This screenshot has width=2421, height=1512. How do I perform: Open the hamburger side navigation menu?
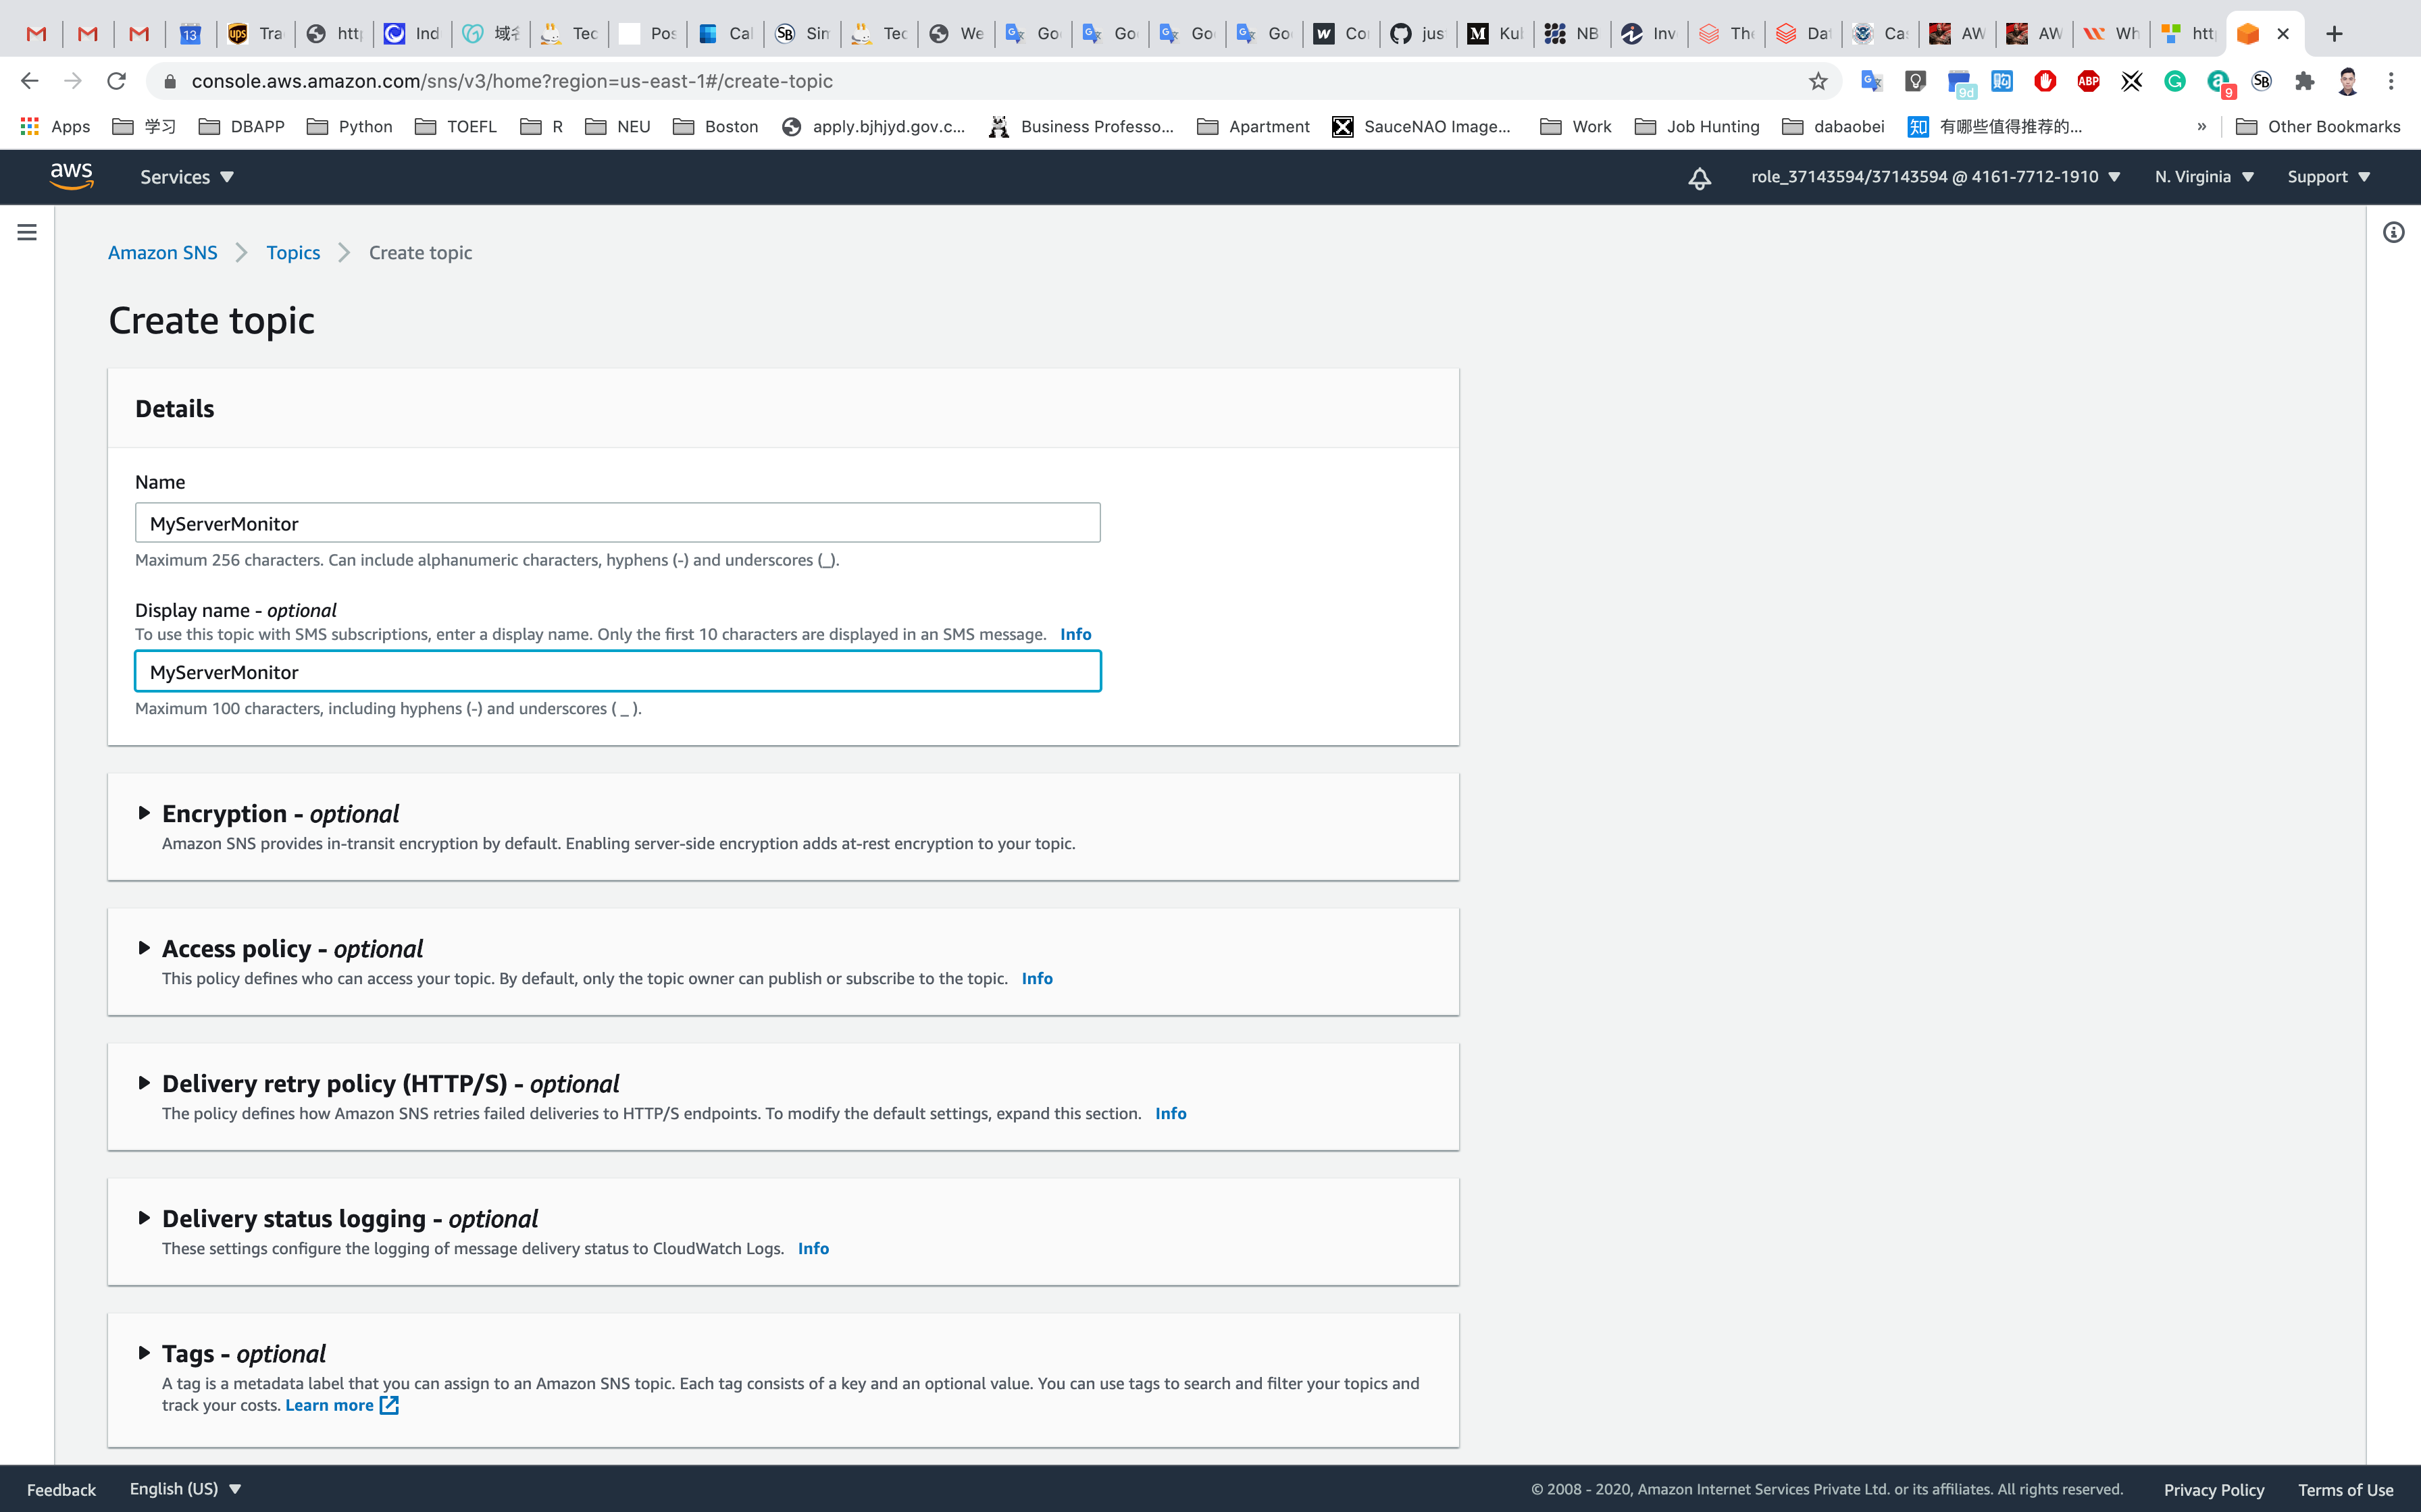(x=27, y=232)
